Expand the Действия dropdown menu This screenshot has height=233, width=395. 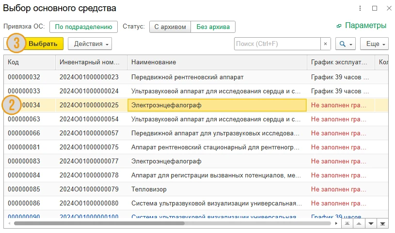coord(90,44)
